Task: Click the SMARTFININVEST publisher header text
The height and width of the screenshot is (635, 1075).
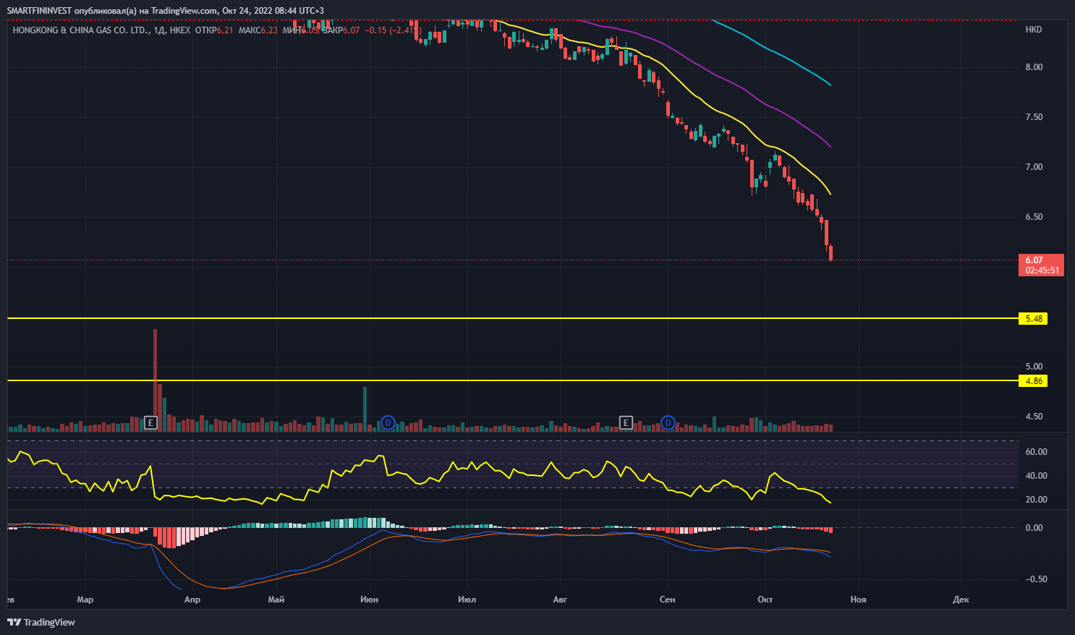Action: [x=165, y=11]
